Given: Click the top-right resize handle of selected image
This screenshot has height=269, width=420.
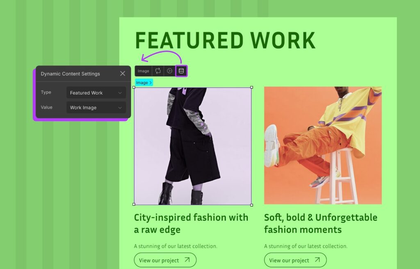Looking at the screenshot, I should click(x=251, y=87).
